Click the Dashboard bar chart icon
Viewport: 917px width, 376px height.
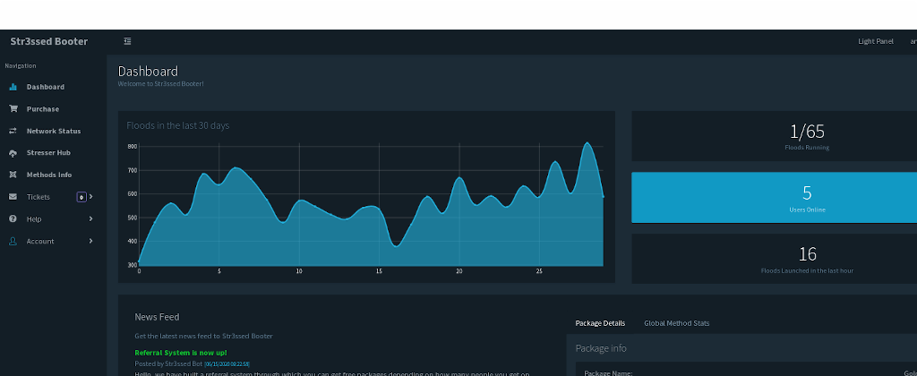click(13, 87)
